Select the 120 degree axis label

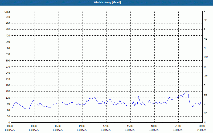[x=8, y=98]
